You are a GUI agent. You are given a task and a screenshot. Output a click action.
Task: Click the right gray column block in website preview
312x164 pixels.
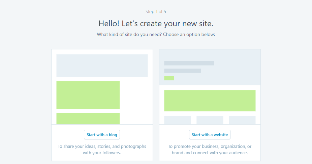click(242, 120)
